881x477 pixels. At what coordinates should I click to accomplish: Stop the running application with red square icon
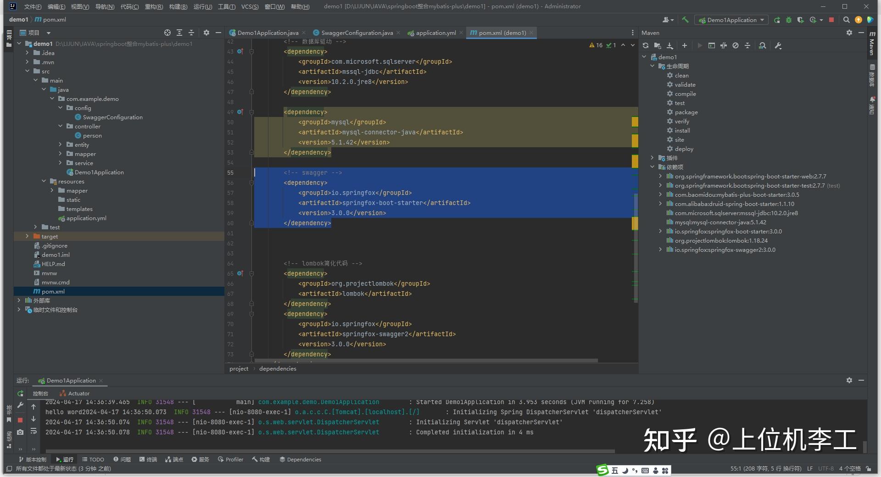pos(831,20)
